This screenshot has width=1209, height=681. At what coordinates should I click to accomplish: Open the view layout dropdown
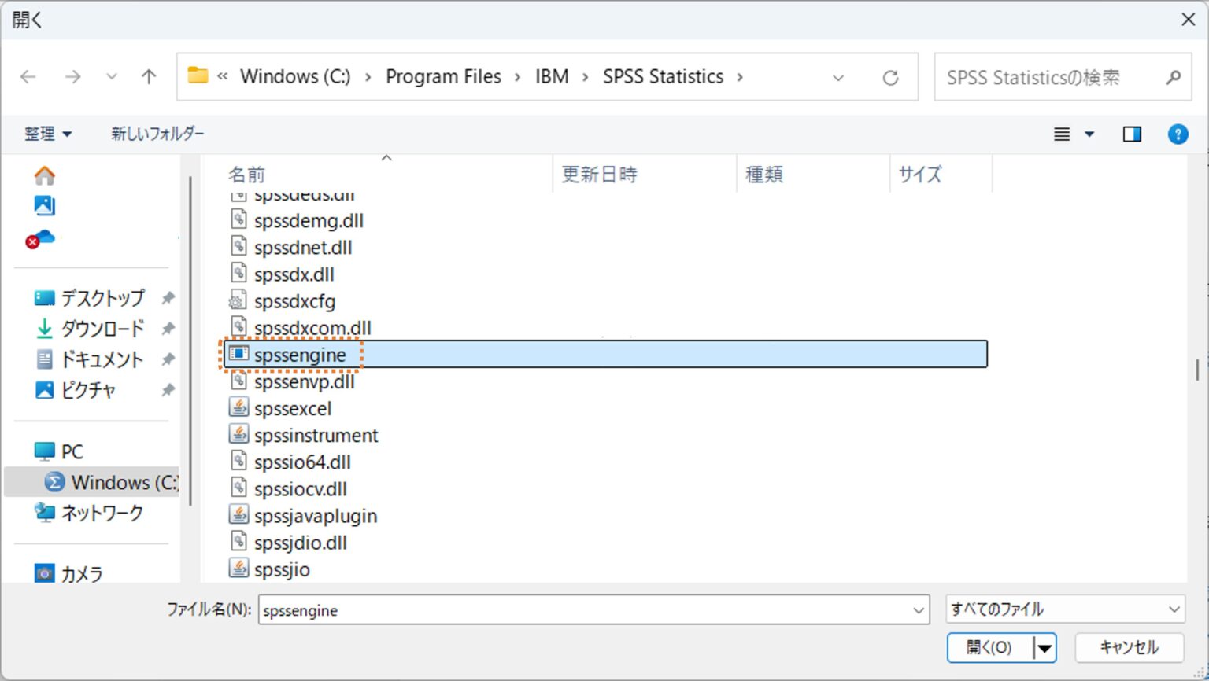point(1091,134)
